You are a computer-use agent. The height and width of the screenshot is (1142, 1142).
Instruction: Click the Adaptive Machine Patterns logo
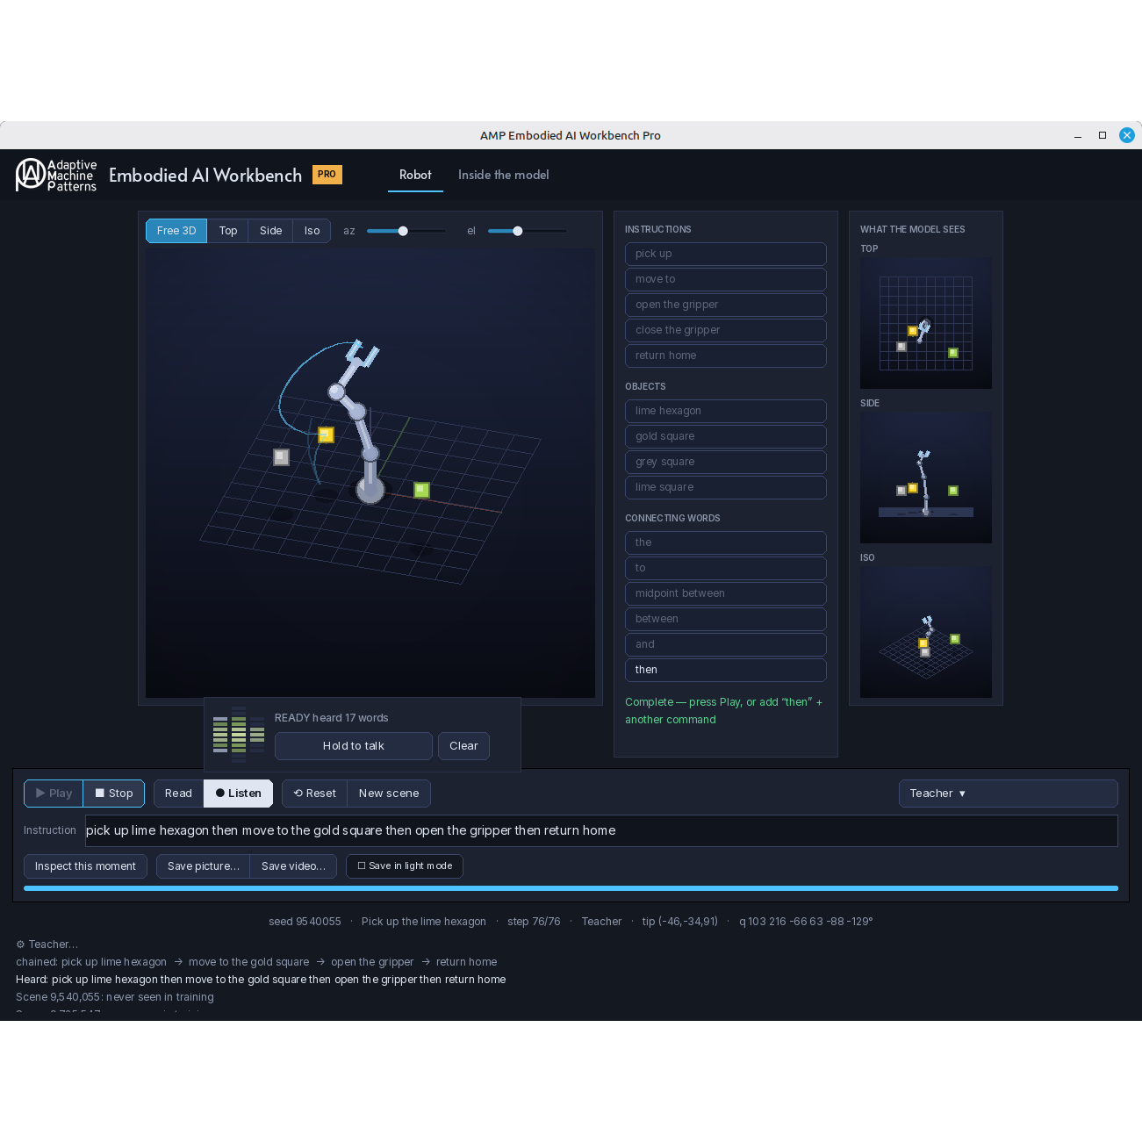click(56, 175)
